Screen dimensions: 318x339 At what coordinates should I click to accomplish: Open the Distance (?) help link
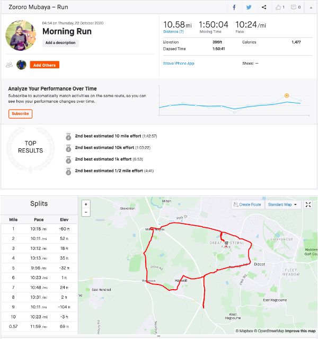click(173, 32)
